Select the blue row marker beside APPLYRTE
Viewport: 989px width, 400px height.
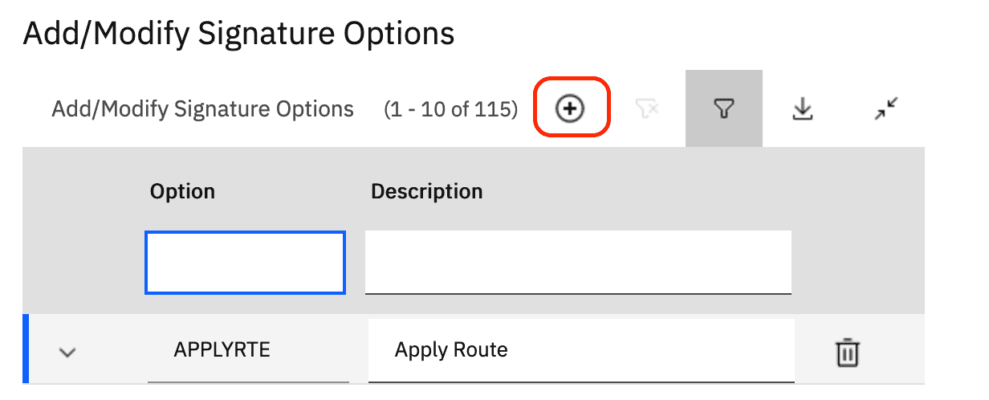coord(26,349)
